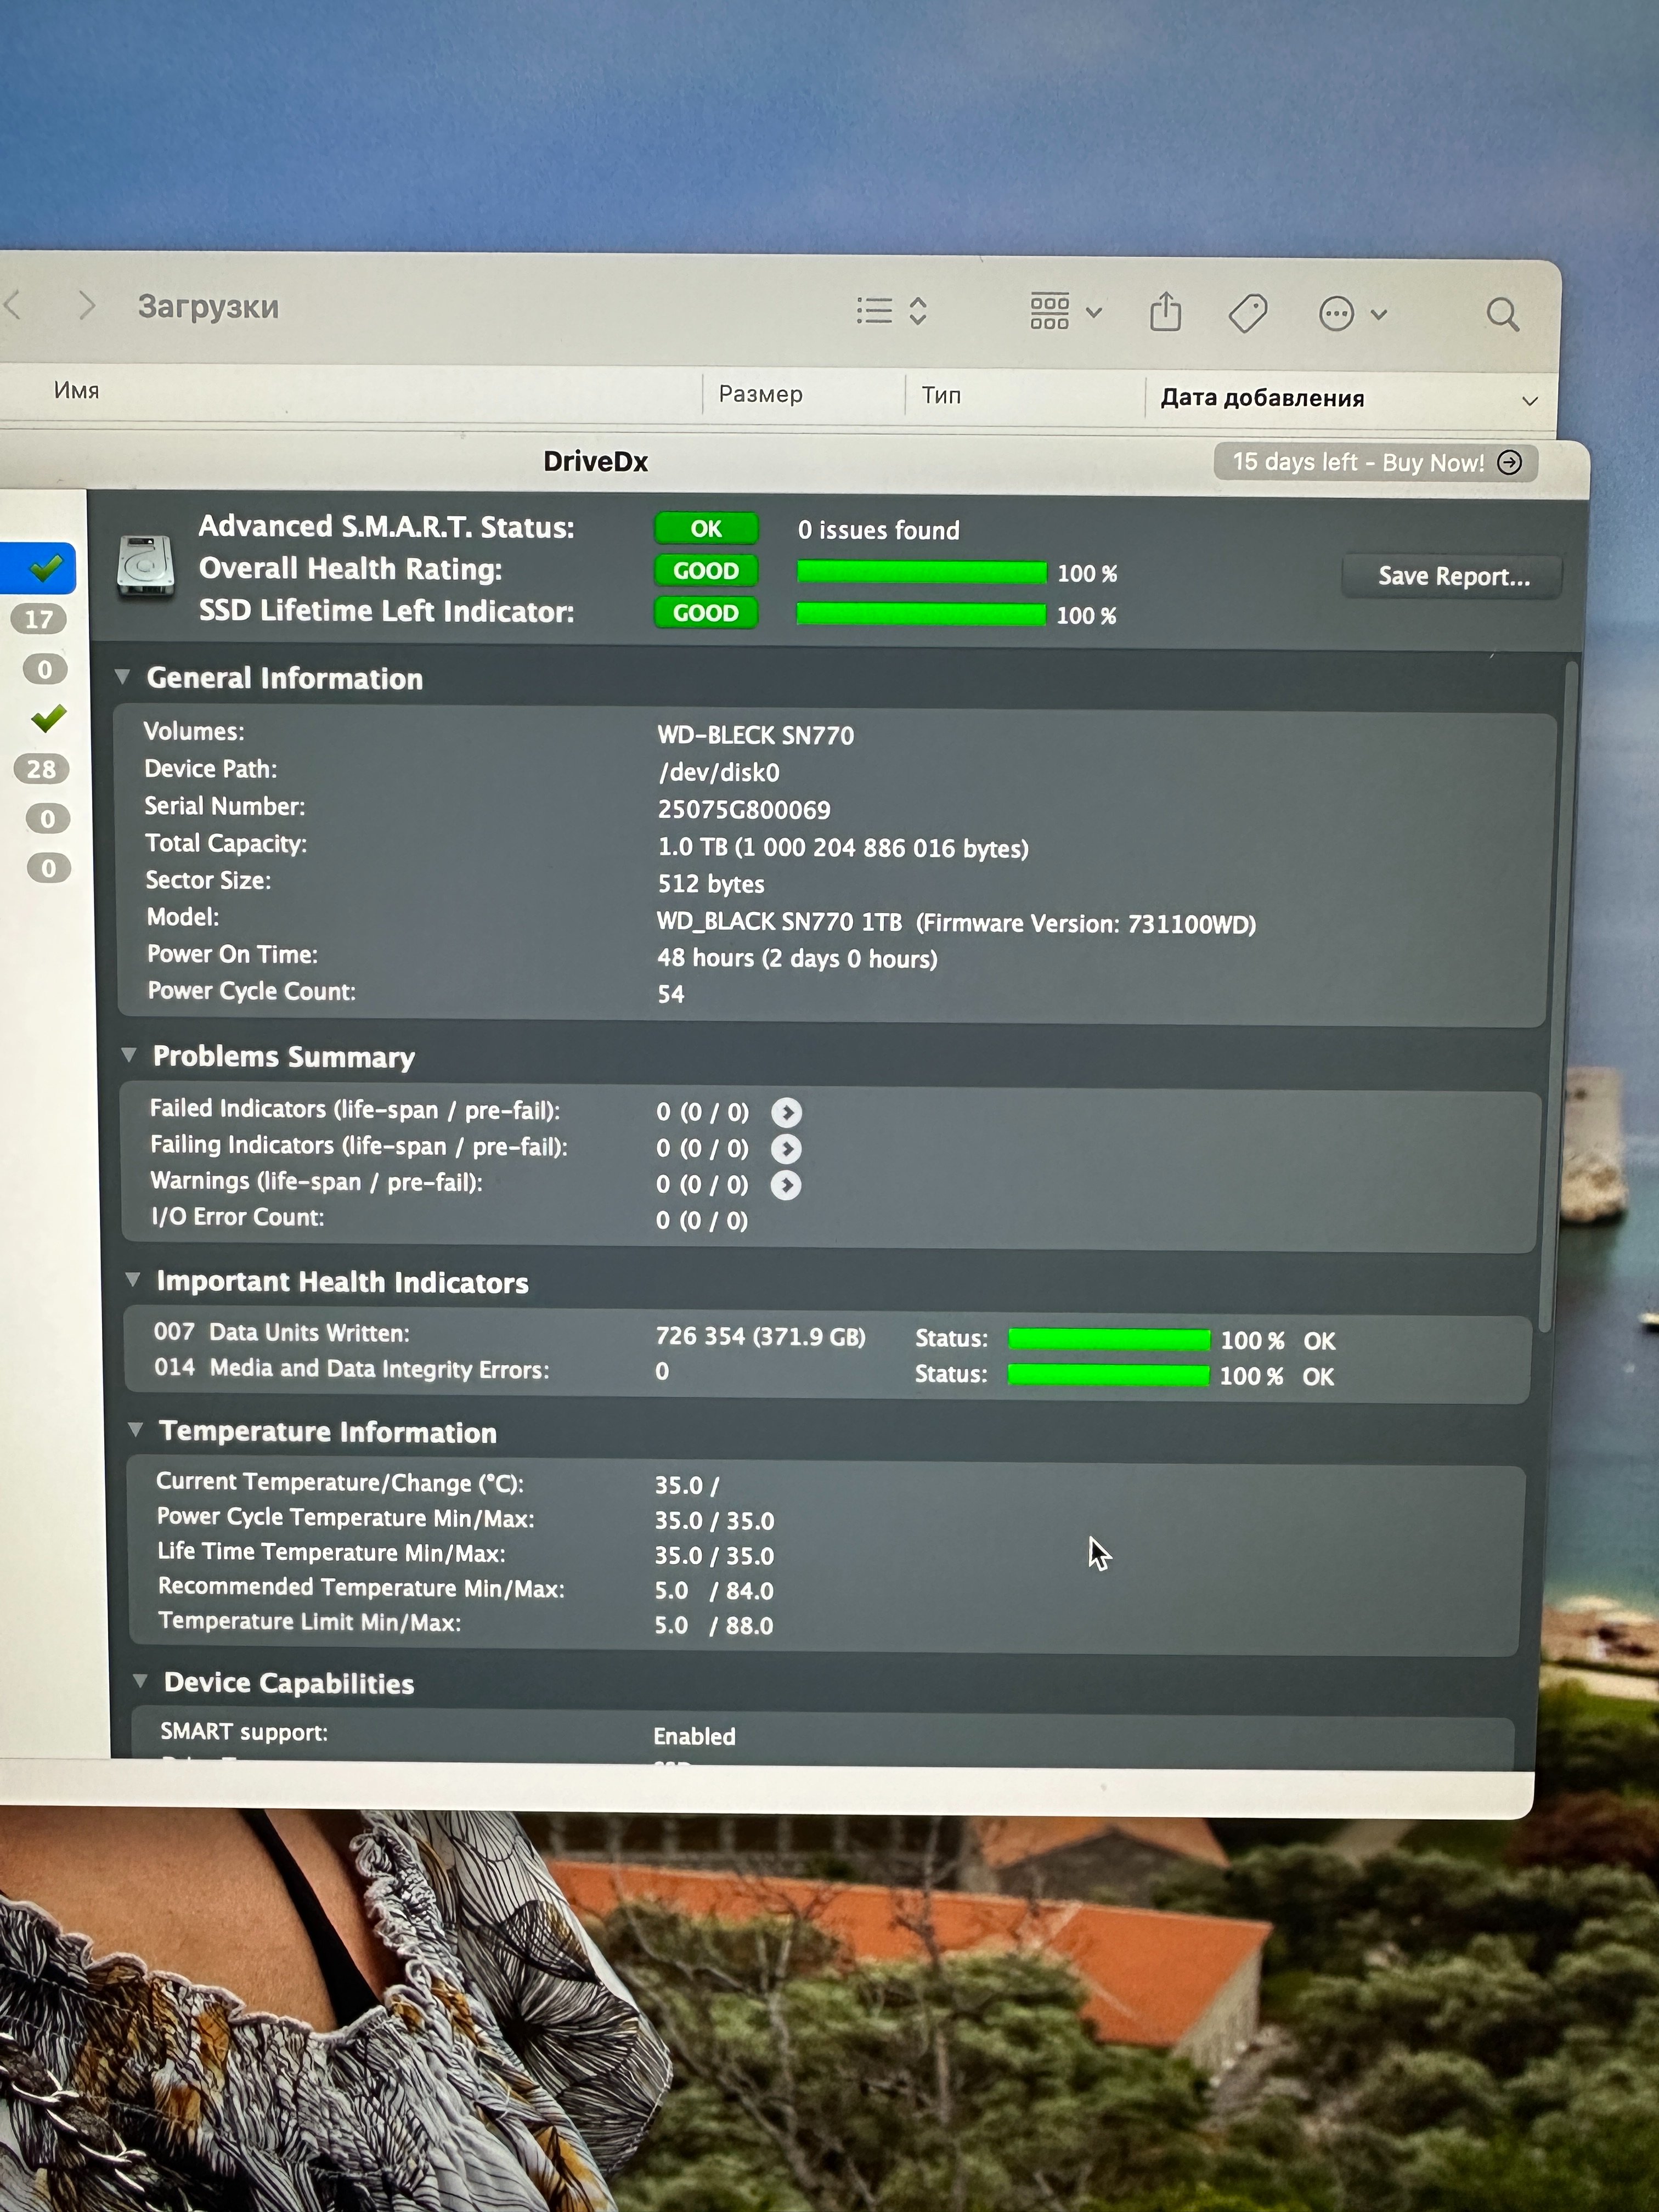Sort Finder by Дата добавления column
Viewport: 1659px width, 2212px height.
(1262, 398)
